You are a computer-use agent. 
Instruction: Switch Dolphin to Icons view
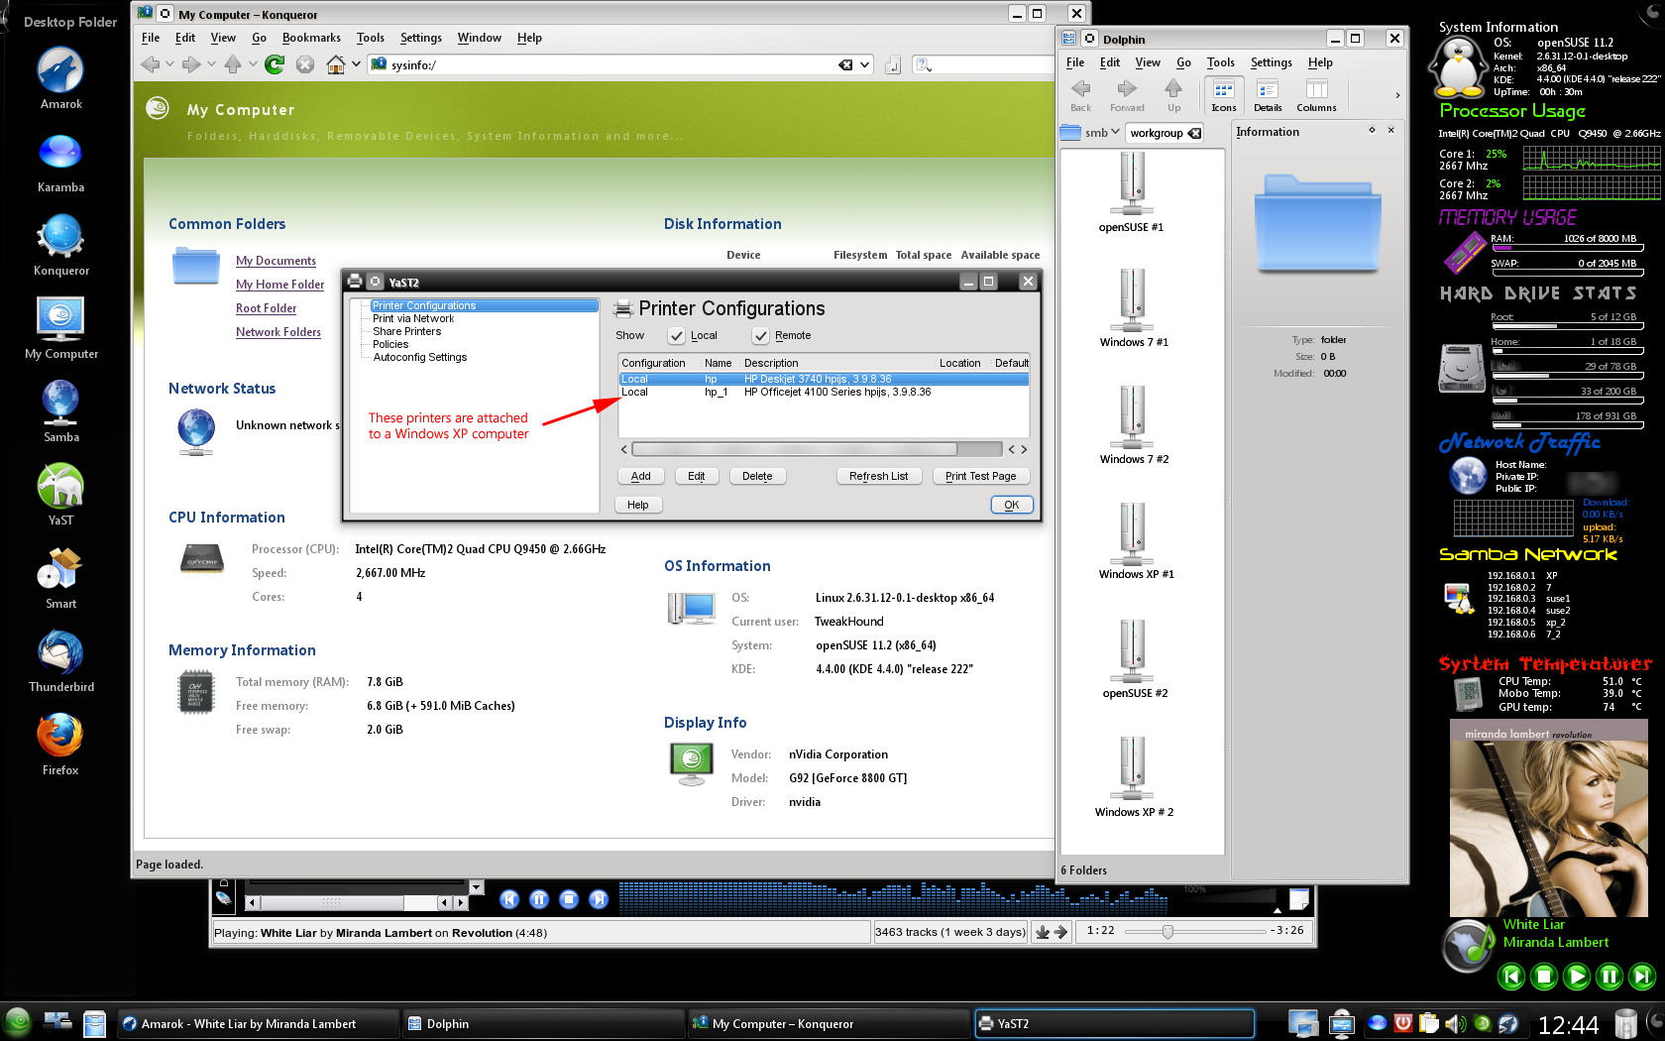click(1224, 95)
